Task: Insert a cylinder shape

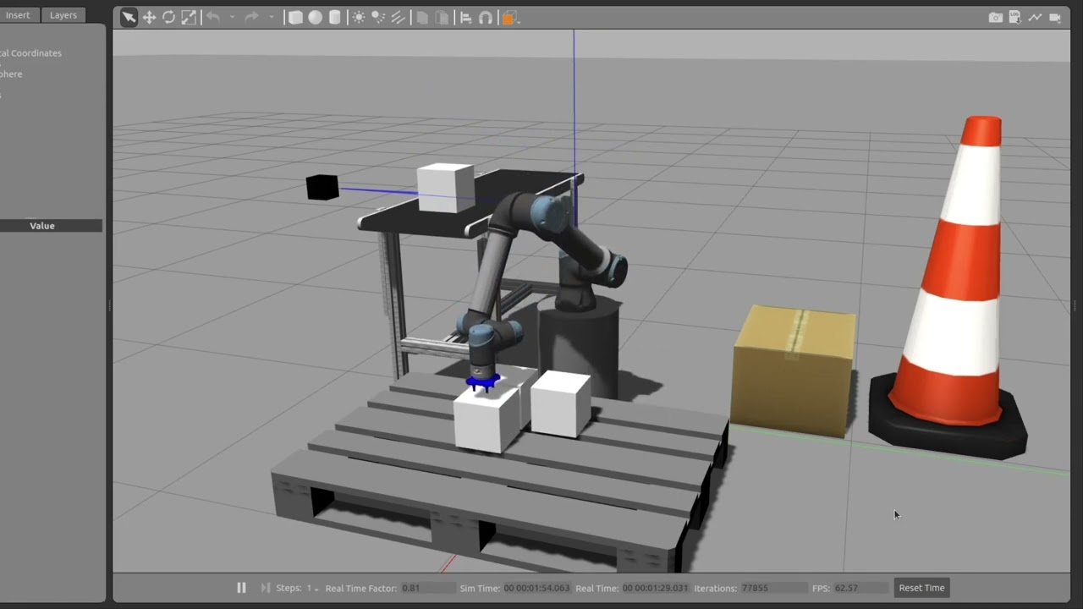Action: click(335, 17)
